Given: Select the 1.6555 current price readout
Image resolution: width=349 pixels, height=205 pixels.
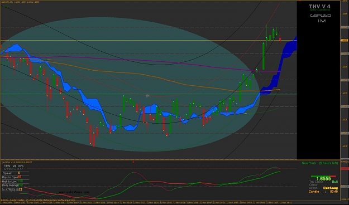Looking at the screenshot, I should [323, 179].
